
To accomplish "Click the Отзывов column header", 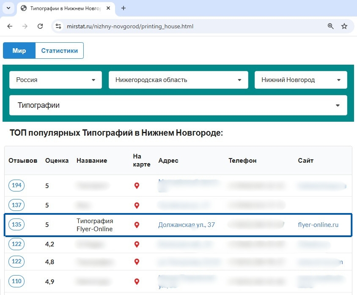I will pyautogui.click(x=23, y=161).
